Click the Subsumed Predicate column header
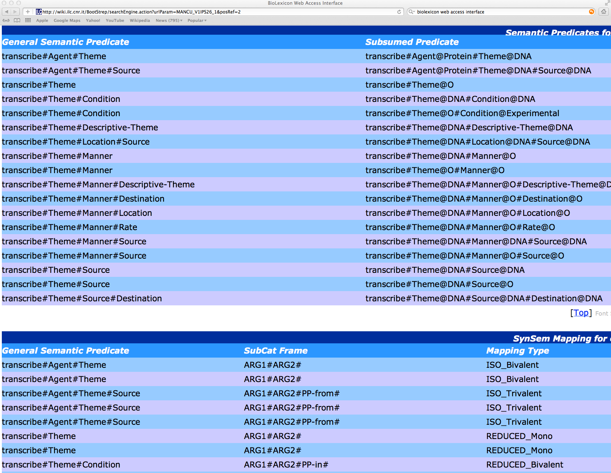 click(x=412, y=42)
